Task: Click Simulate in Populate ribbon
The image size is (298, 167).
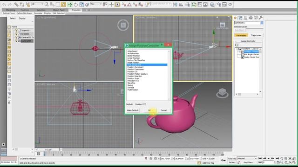Action: 38,13
